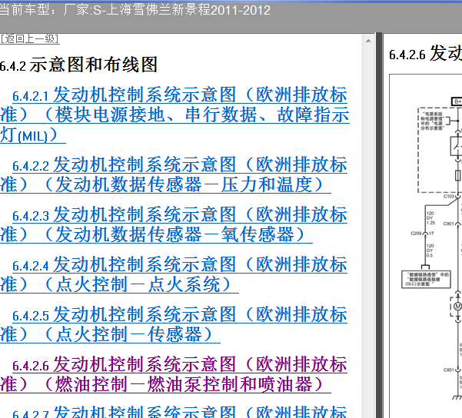Image resolution: width=462 pixels, height=418 pixels.
Task: Click the 6.4.2.6 wiring diagram image
Action: 426,246
